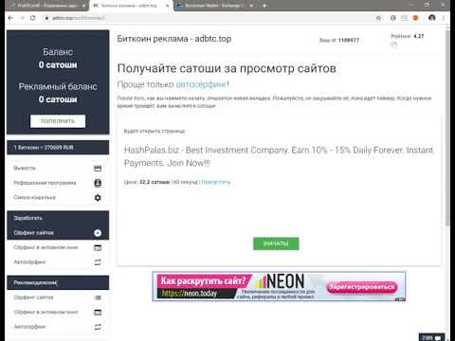
Task: Select Серфинг в активном окне under Заработать
Action: point(58,247)
